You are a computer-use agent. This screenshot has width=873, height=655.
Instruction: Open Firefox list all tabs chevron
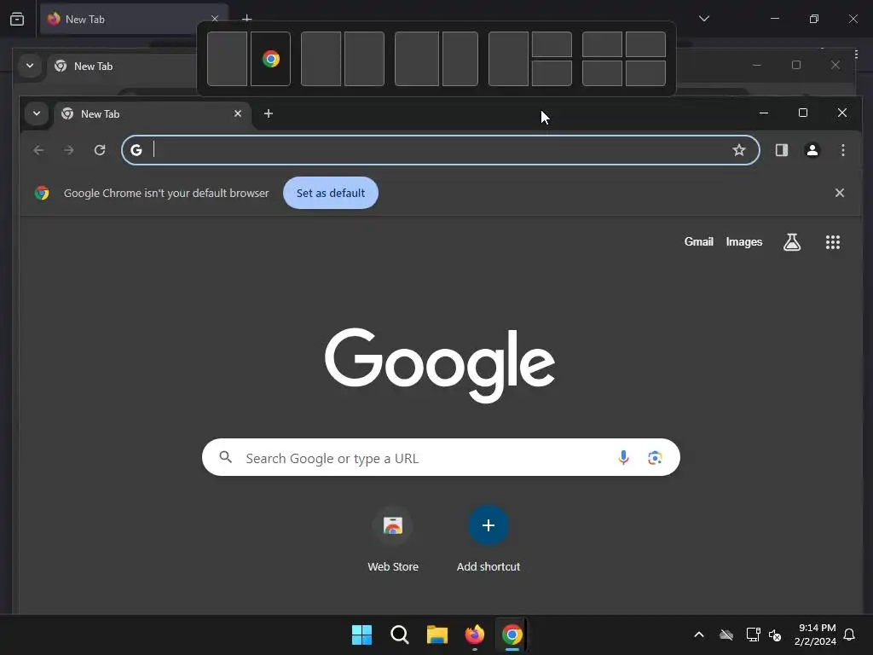tap(703, 19)
